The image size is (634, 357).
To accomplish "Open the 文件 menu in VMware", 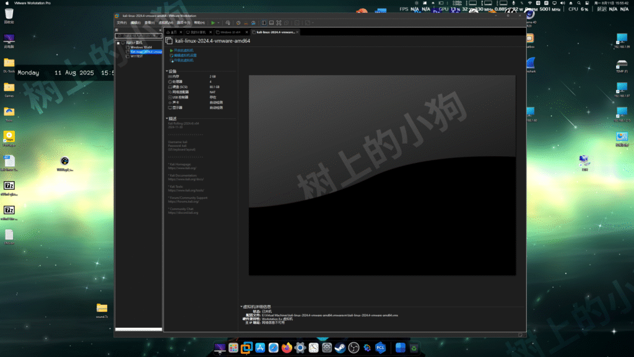I will [122, 23].
